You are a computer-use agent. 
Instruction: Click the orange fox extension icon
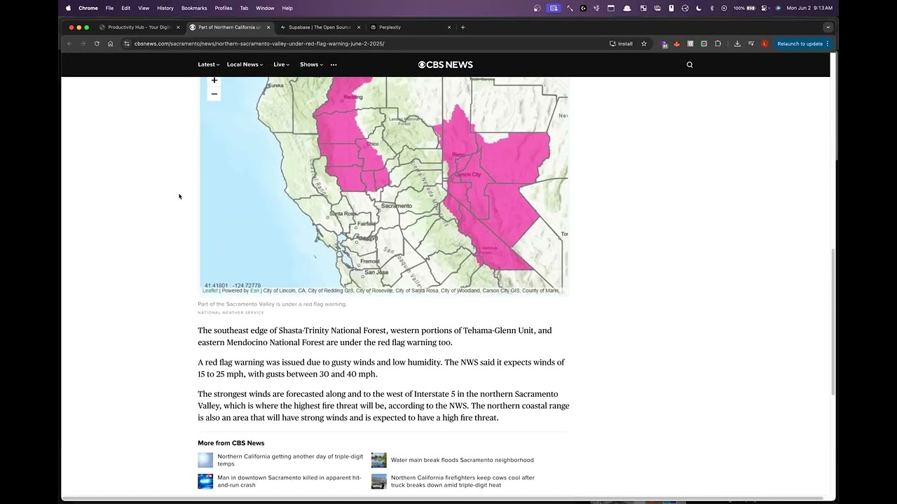click(x=677, y=43)
